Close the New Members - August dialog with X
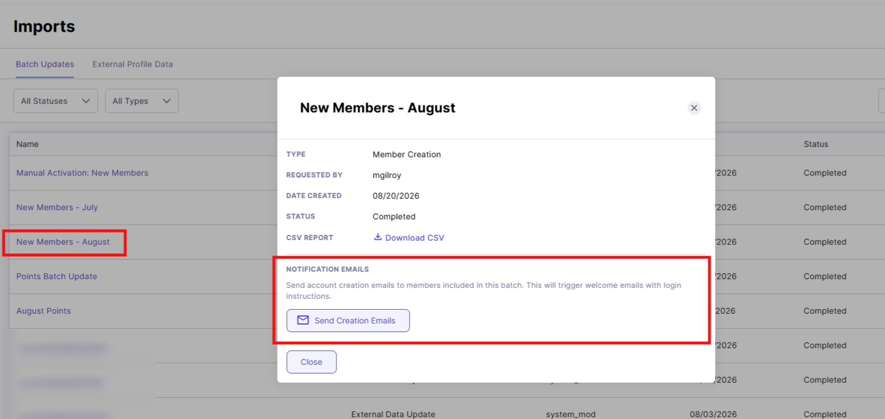The image size is (885, 419). pos(694,108)
